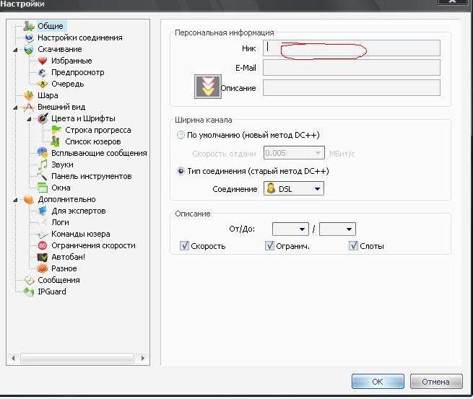
Task: Open the Общие settings page
Action: click(x=51, y=26)
